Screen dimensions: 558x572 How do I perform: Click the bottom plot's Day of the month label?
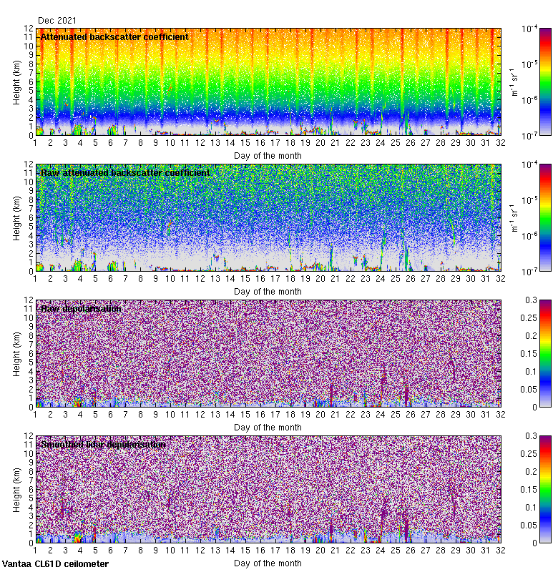click(x=268, y=563)
